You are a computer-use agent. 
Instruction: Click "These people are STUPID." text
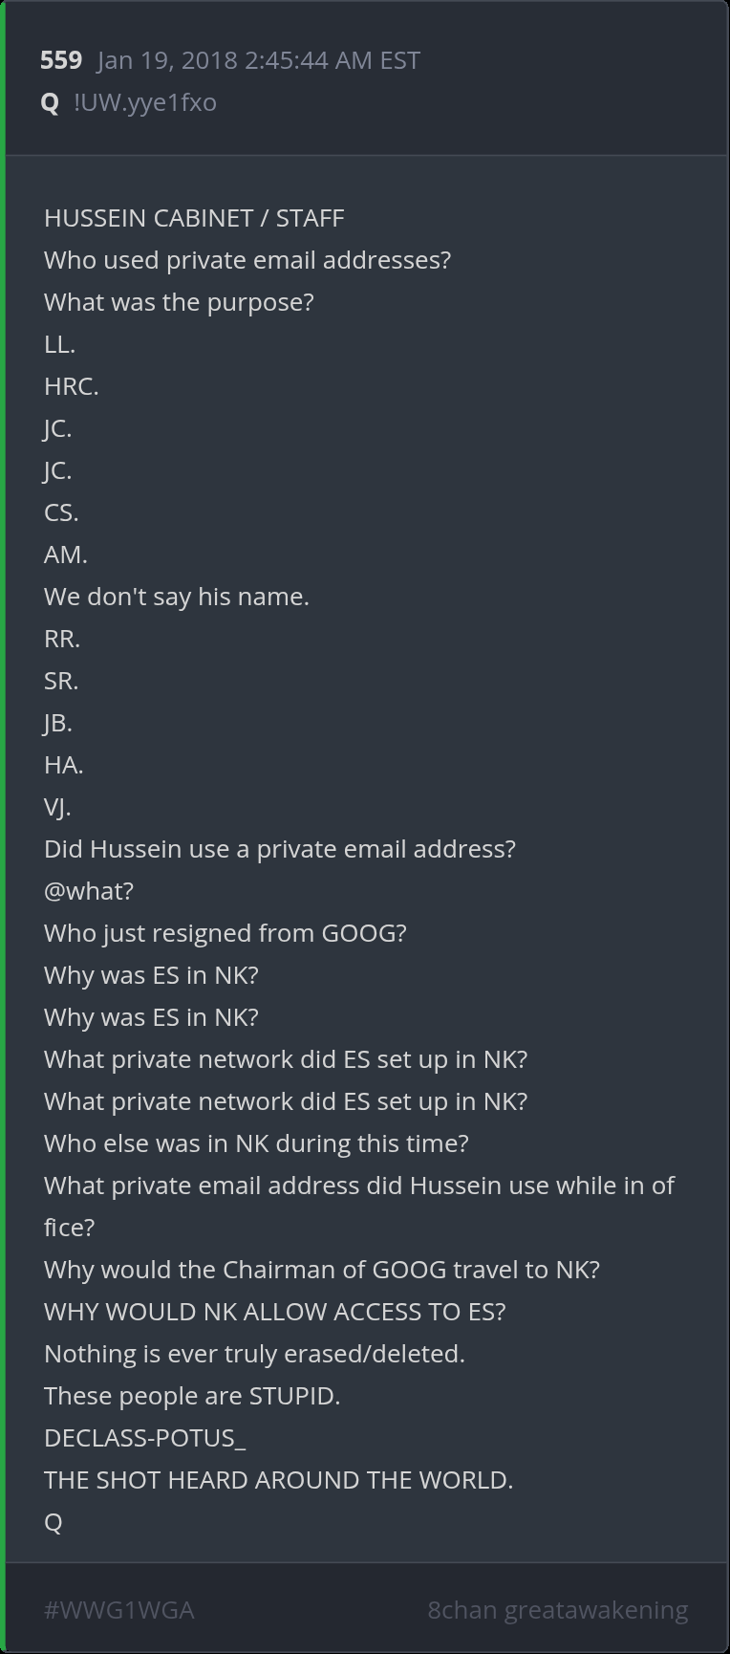click(192, 1396)
